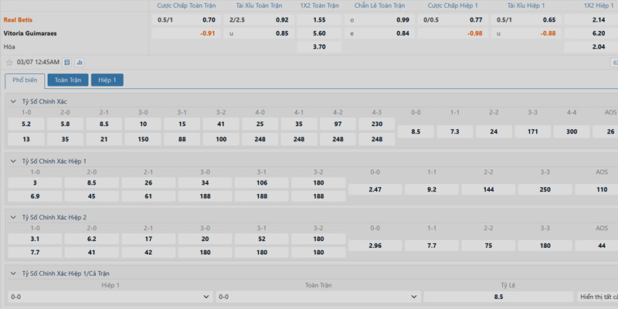Open the statistics bar chart icon

tap(80, 63)
